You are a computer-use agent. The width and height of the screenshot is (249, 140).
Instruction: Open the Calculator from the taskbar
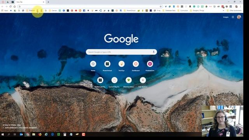(x=65, y=135)
